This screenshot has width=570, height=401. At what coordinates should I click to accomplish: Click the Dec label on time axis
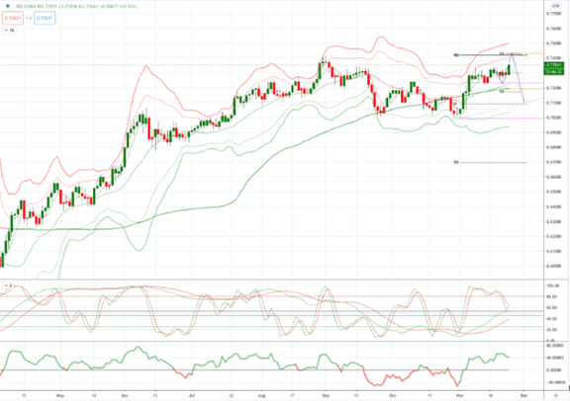click(x=523, y=395)
